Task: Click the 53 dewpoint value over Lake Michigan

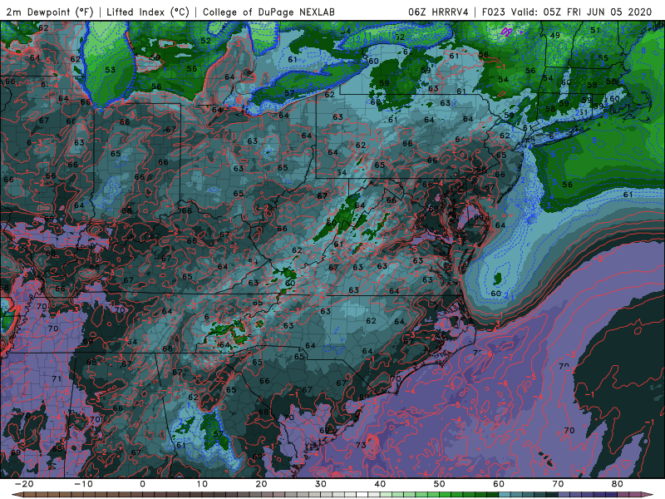Action: click(x=110, y=70)
